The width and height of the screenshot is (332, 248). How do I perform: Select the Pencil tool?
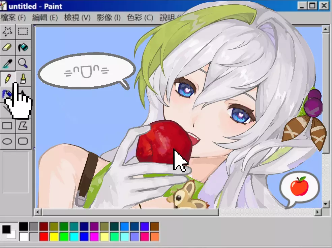click(8, 79)
